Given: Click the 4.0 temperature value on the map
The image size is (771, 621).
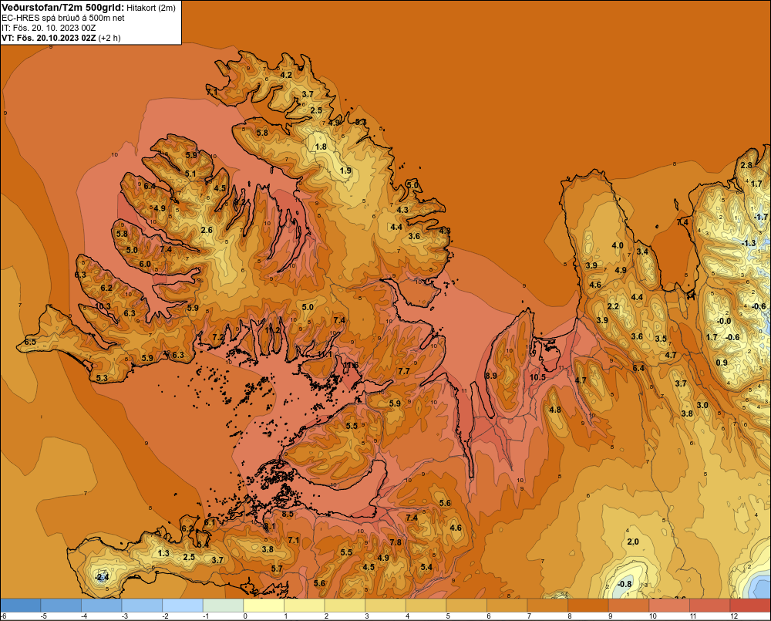Looking at the screenshot, I should tap(618, 245).
